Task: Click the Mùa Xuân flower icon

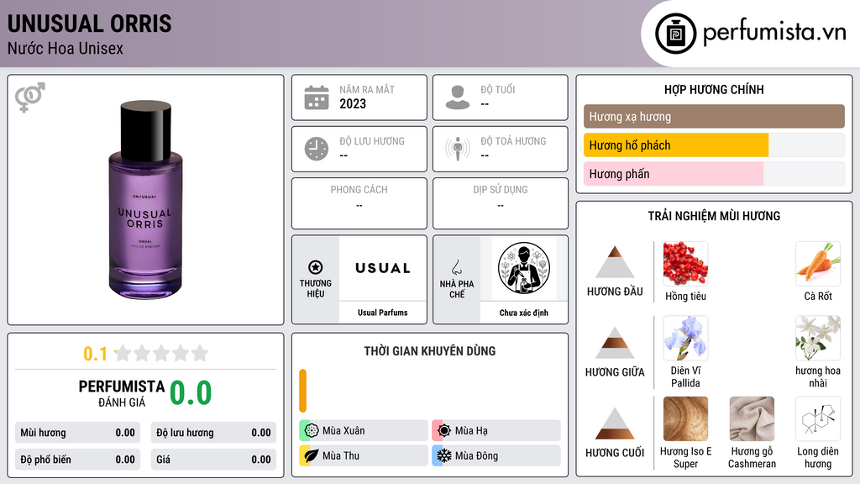Action: coord(312,430)
